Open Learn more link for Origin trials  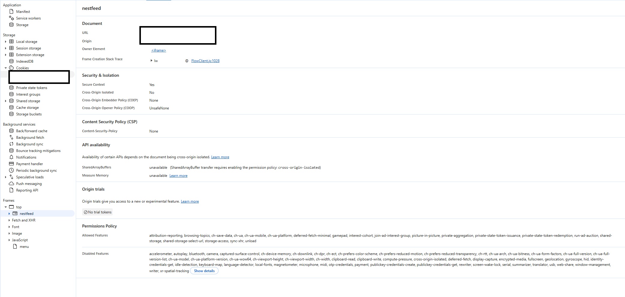(190, 201)
